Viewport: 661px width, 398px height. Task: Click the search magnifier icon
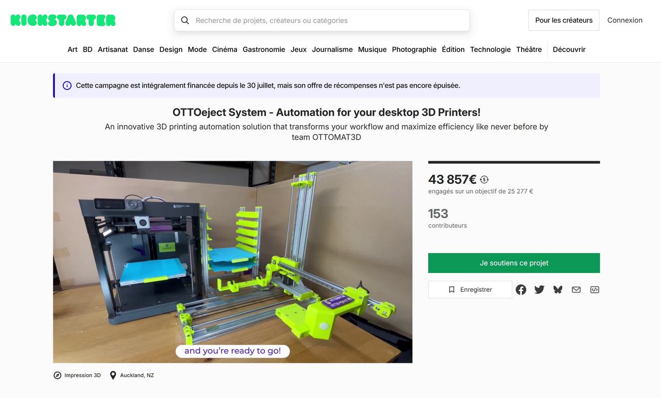pyautogui.click(x=185, y=20)
